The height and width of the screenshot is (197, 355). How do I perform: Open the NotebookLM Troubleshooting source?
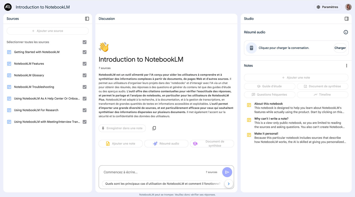34,87
